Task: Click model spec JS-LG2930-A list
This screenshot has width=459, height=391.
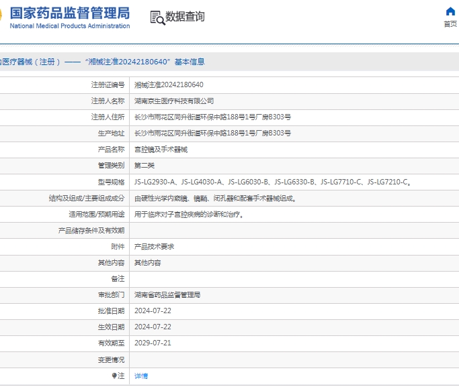Action: click(273, 182)
